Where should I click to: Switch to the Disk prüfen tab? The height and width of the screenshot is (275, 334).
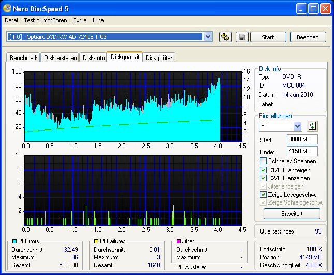point(159,57)
